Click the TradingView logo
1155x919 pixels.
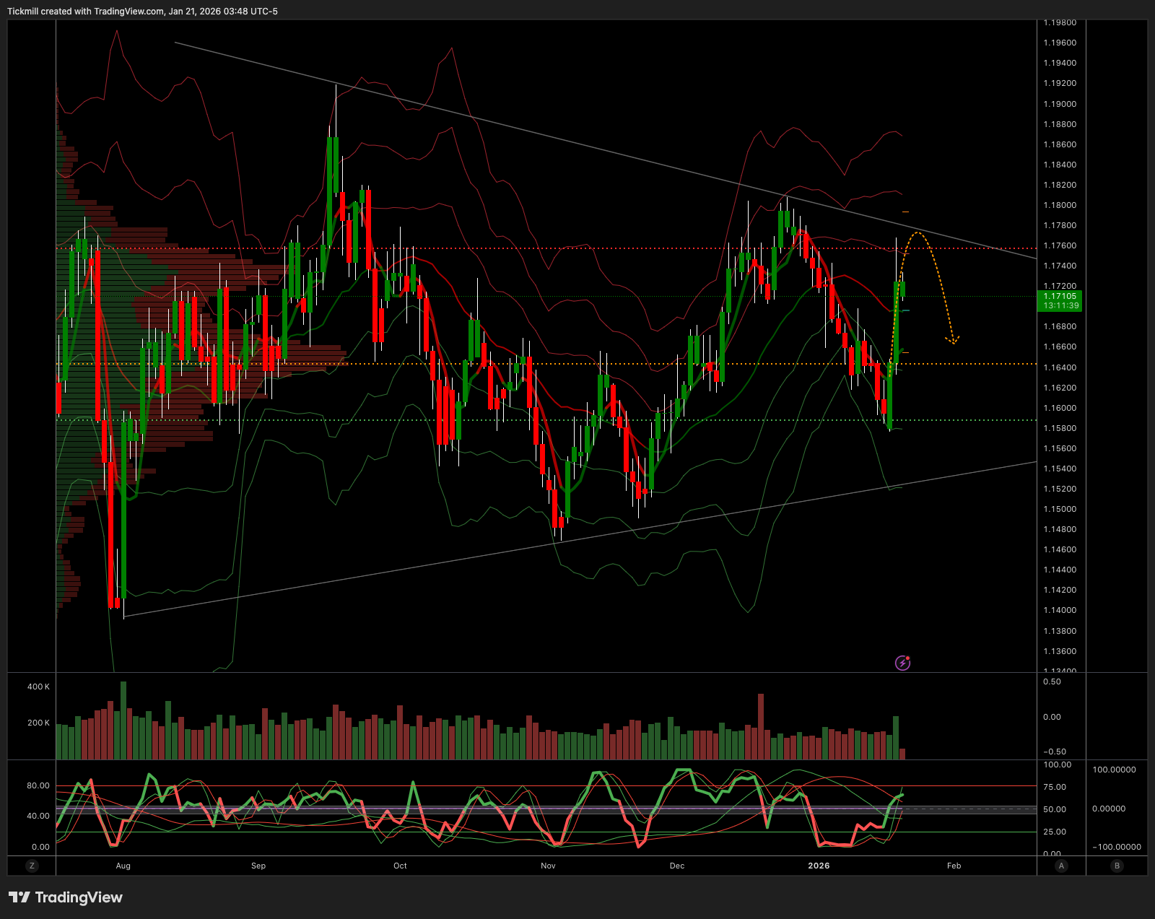click(x=66, y=897)
